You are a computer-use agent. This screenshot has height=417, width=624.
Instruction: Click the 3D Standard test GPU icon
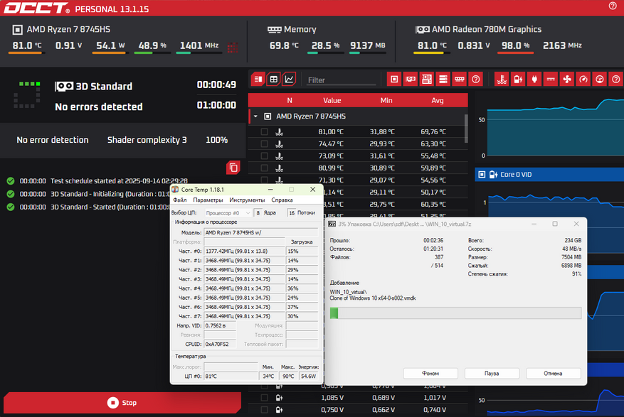click(x=63, y=86)
